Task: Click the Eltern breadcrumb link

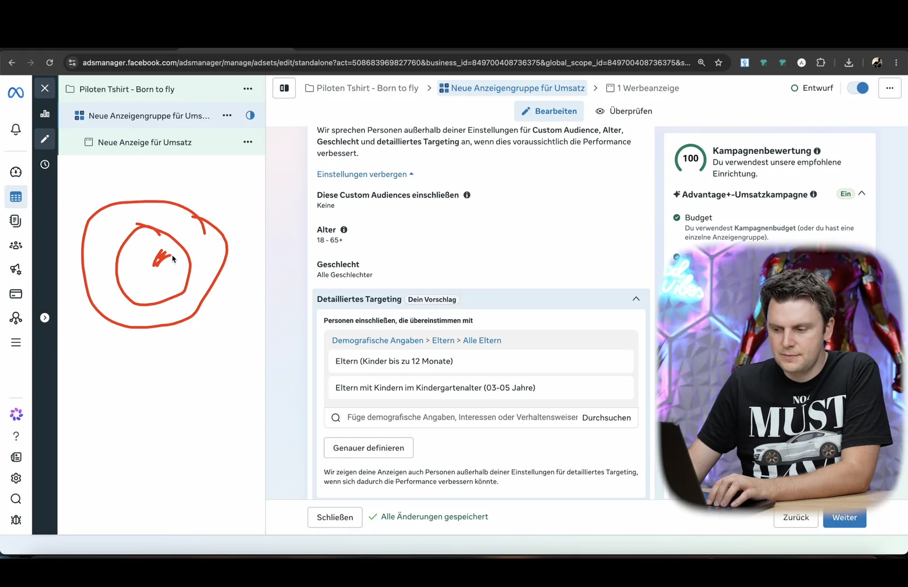Action: [x=443, y=341]
